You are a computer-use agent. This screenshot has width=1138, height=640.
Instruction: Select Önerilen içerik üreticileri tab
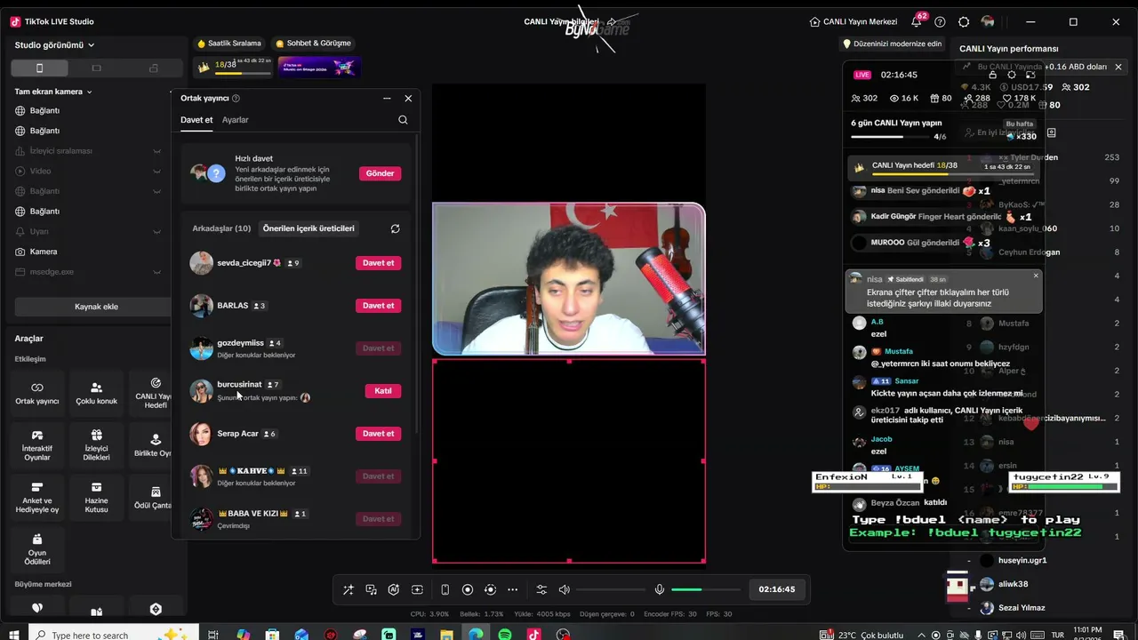click(x=309, y=228)
